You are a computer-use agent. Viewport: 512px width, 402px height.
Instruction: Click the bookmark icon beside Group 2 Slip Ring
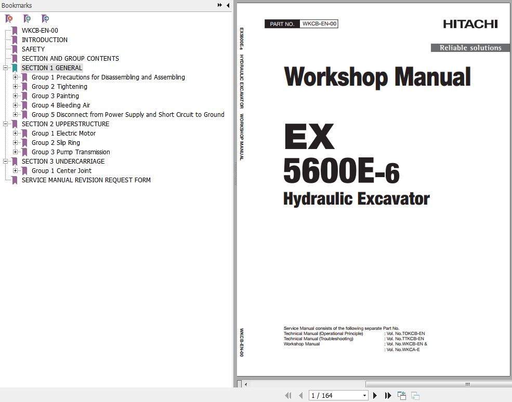(x=24, y=143)
